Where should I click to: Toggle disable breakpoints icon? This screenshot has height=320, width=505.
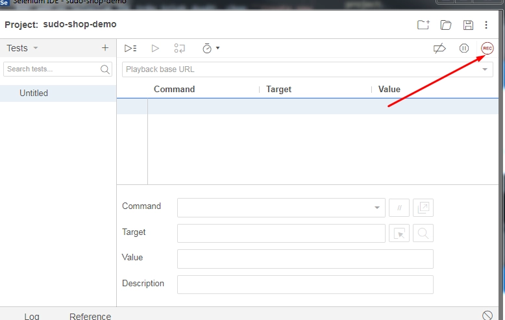[x=439, y=48]
